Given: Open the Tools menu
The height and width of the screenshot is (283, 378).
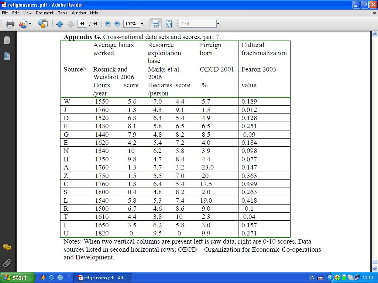Looking at the screenshot, I should [x=63, y=13].
